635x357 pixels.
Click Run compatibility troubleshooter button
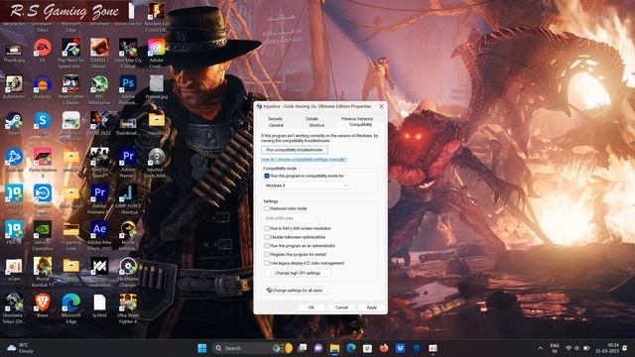pos(295,150)
